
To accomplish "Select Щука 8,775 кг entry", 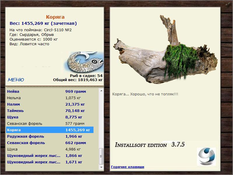I will point(50,117).
